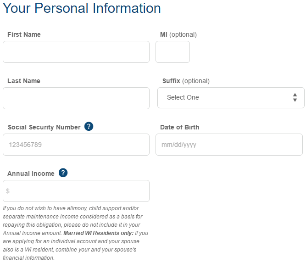Screen dimensions: 306x263
Task: Click the First Name label
Action: tap(24, 34)
